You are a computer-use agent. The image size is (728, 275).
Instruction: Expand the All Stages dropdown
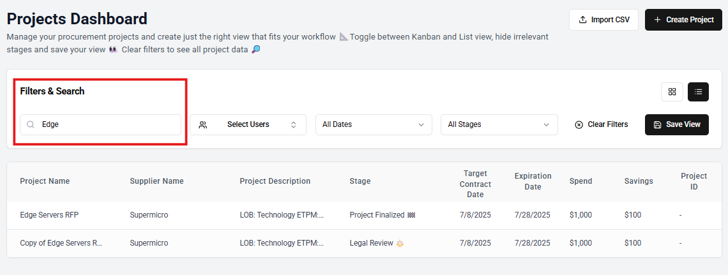pos(499,125)
